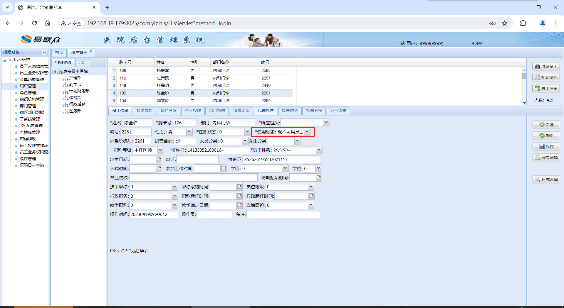Viewport: 564px width, 308px height.
Task: Reload the current page
Action: coord(34,23)
